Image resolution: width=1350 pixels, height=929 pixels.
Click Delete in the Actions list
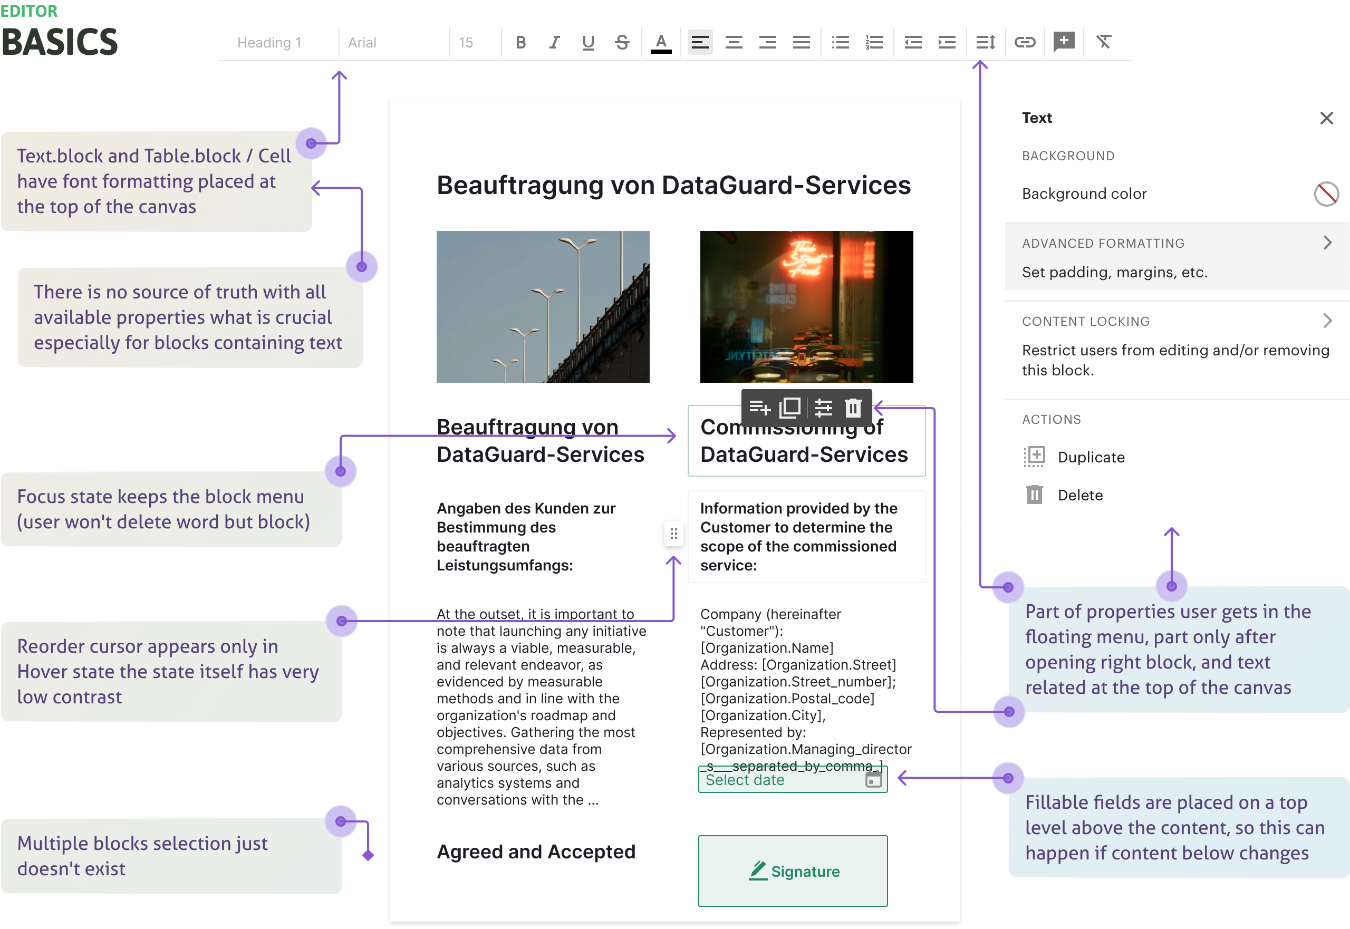click(1064, 495)
